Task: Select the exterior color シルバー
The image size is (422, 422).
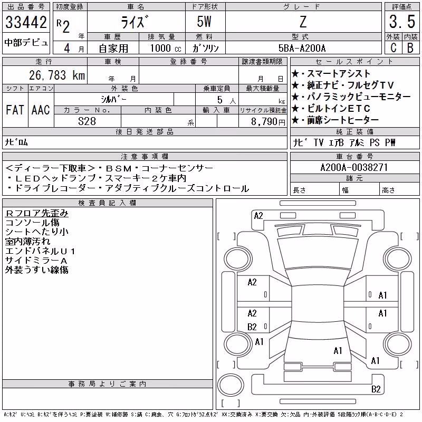Action: pos(113,99)
